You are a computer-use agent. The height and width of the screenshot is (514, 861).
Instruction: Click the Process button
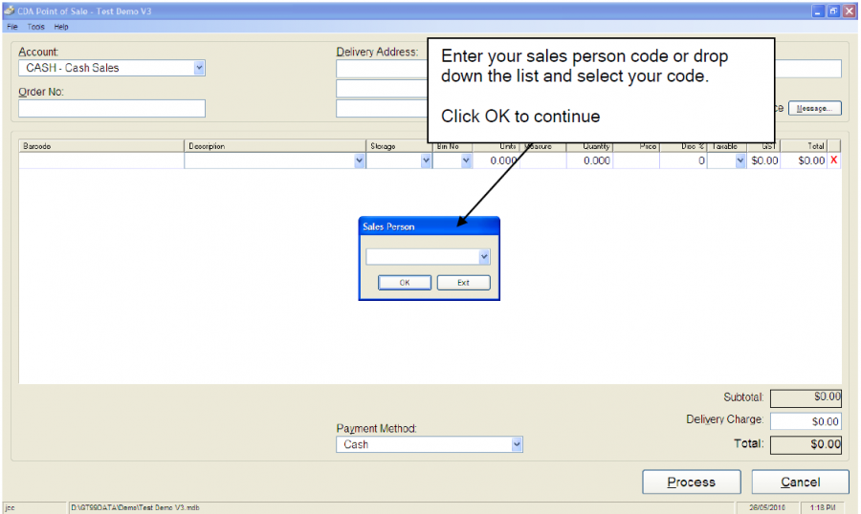click(x=691, y=482)
